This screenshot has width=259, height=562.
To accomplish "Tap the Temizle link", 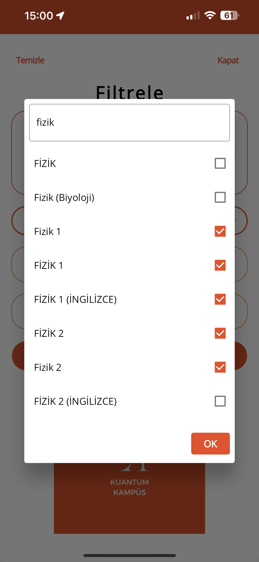I will click(30, 60).
